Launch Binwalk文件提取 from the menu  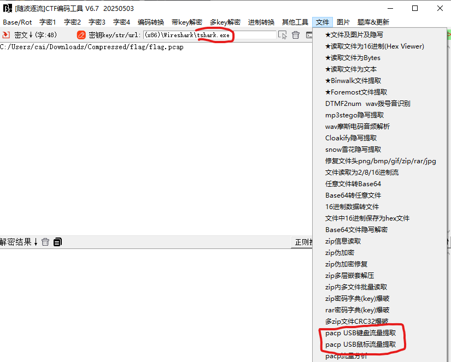click(x=354, y=80)
